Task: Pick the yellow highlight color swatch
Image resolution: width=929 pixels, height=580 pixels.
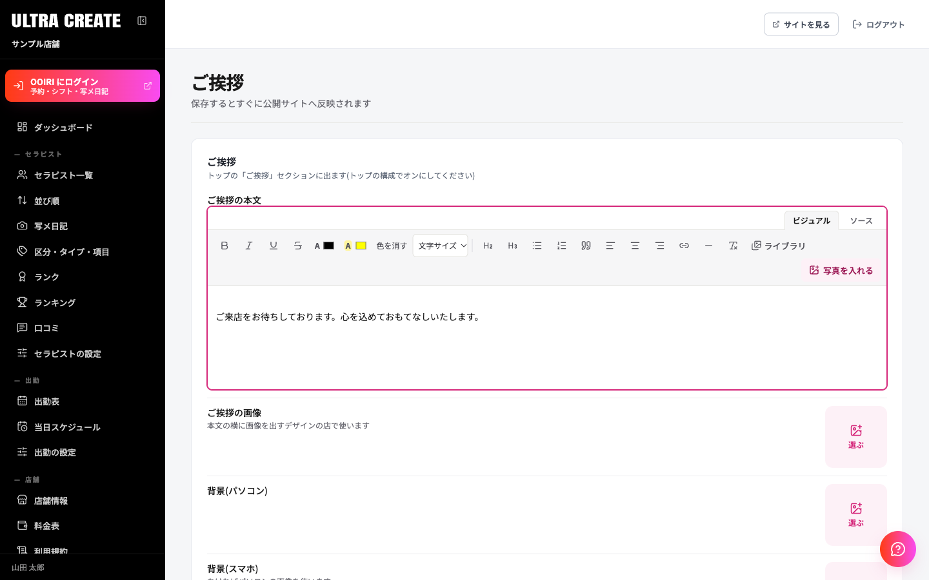Action: click(x=361, y=246)
